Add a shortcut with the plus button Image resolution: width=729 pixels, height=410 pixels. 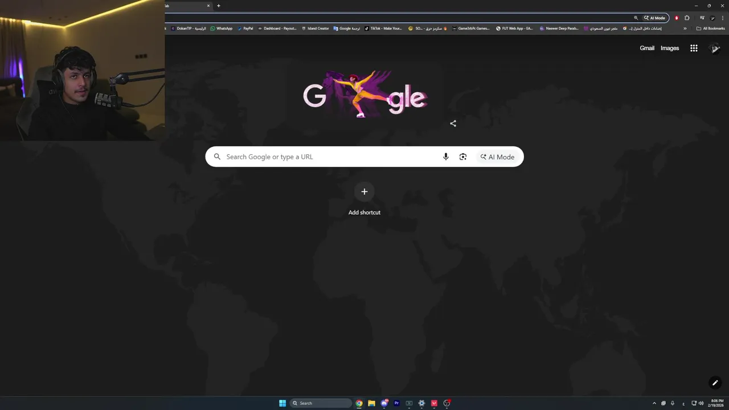tap(364, 191)
